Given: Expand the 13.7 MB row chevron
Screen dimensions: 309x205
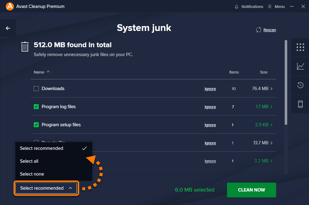Looking at the screenshot, I should [271, 143].
